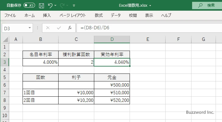The width and height of the screenshot is (222, 122).
Task: Click the Select All corner triangle
Action: pyautogui.click(x=5, y=39)
